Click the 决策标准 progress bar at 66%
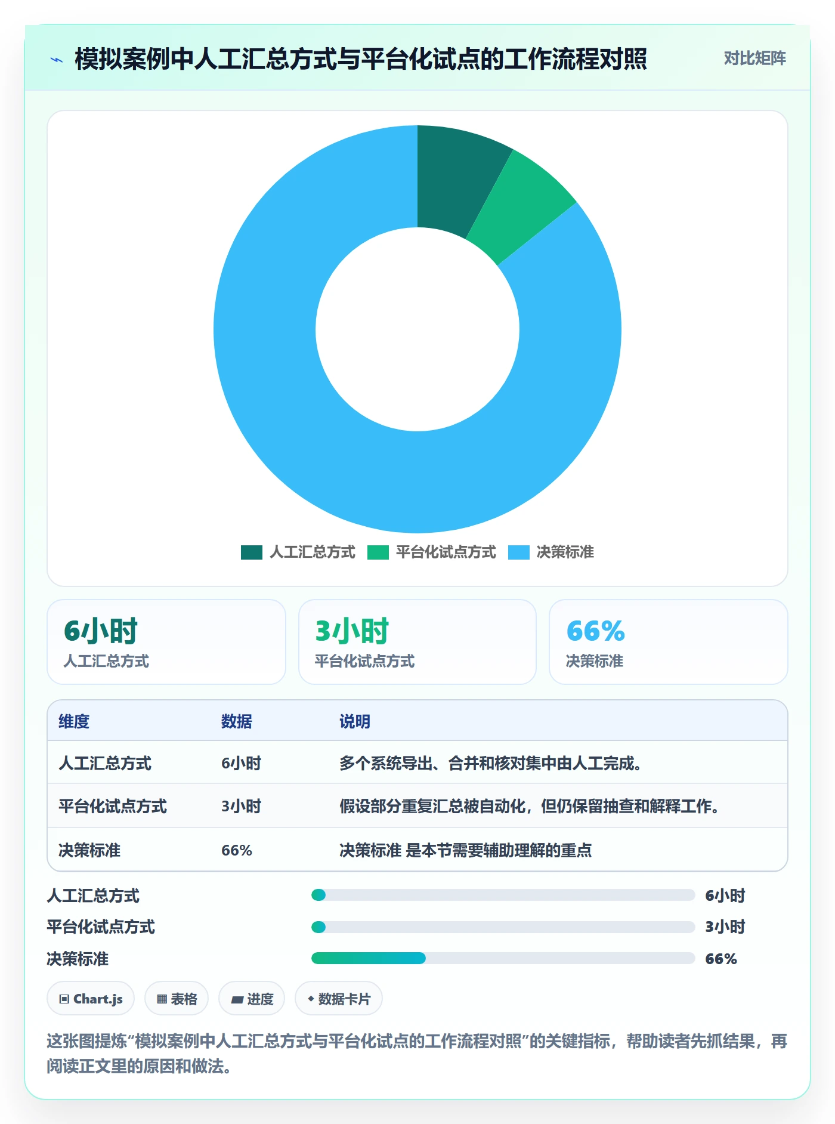Viewport: 835px width, 1124px height. 503,958
